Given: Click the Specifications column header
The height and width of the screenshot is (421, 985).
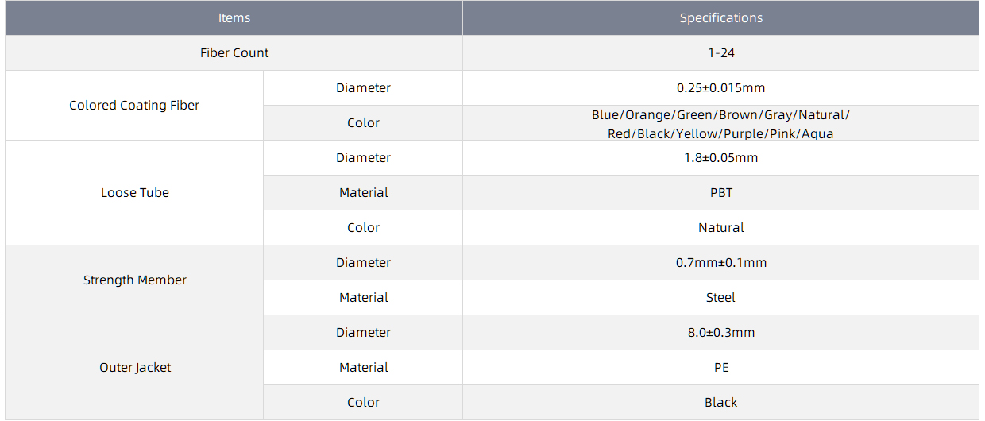Looking at the screenshot, I should (721, 17).
